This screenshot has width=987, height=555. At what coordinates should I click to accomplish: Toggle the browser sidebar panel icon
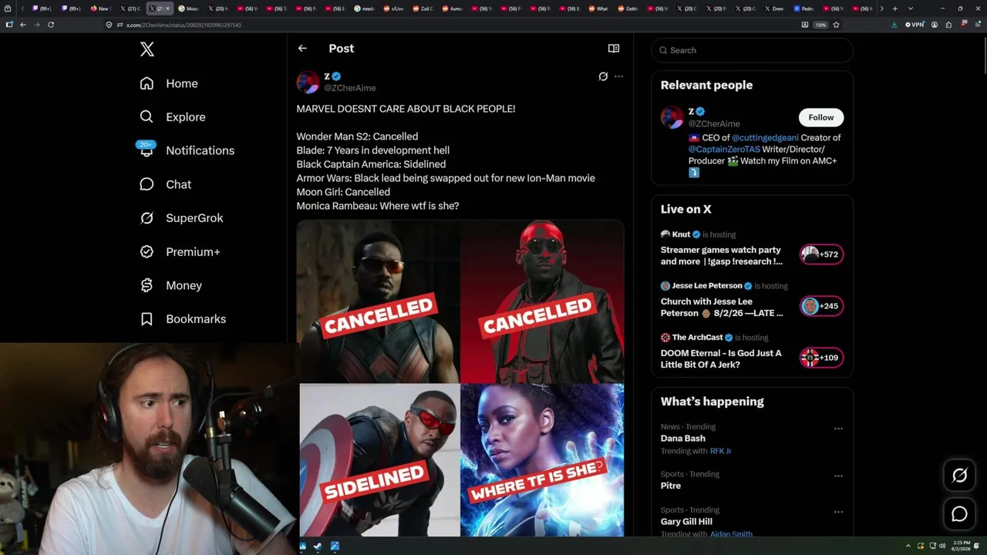pos(9,25)
